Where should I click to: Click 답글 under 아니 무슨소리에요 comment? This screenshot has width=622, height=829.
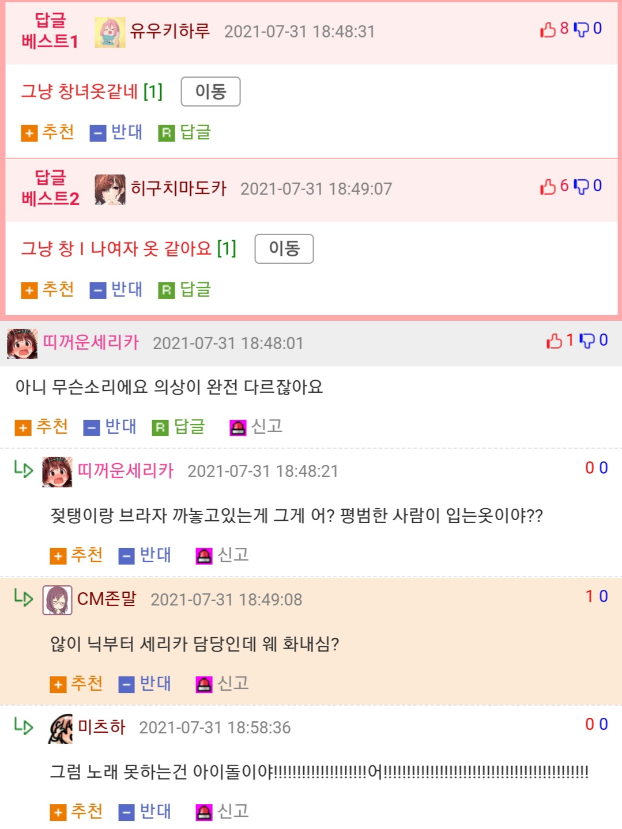pyautogui.click(x=179, y=427)
